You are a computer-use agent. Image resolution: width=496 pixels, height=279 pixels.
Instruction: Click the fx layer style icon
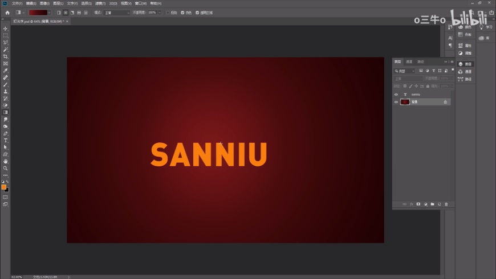pos(411,204)
